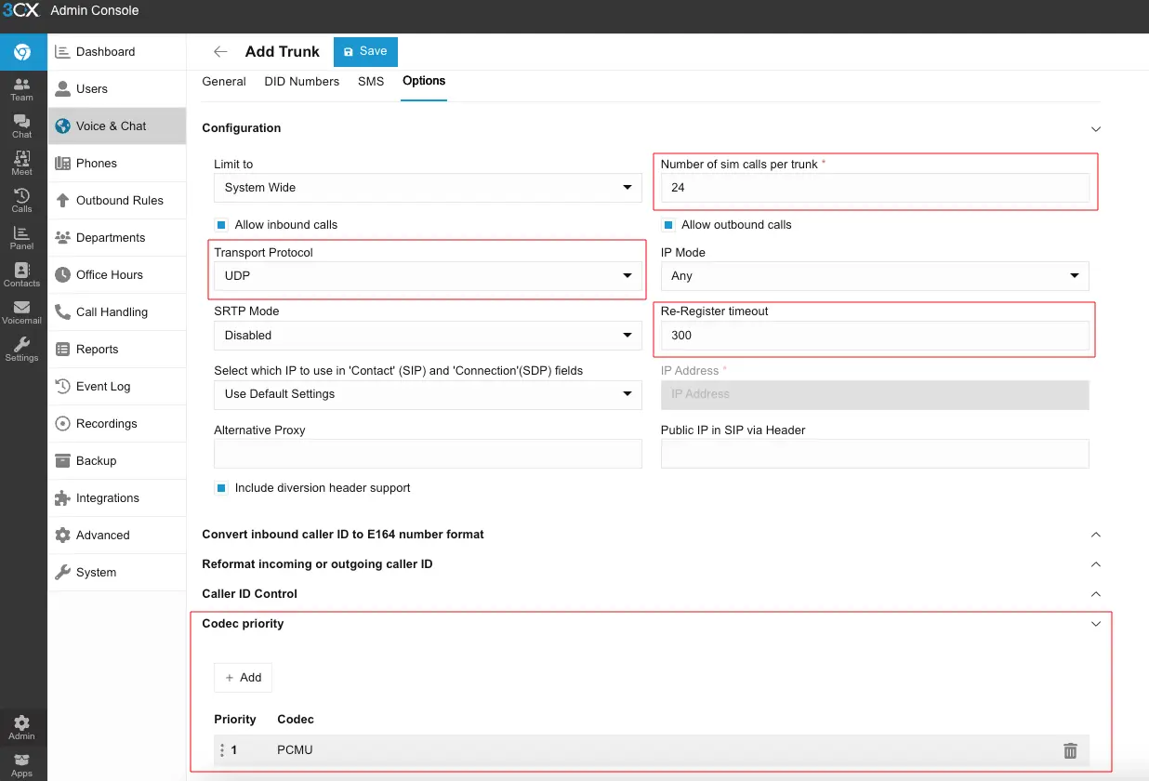Open Contacts in the left rail
1149x781 pixels.
pyautogui.click(x=21, y=275)
